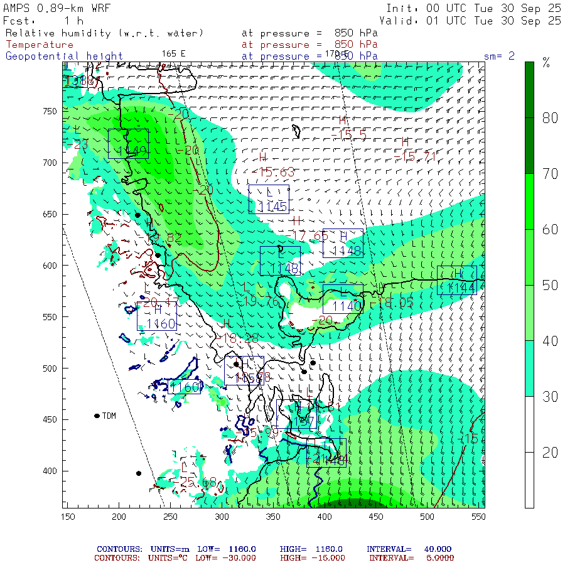Click the boxed 'L 1148' low marker
This screenshot has width=565, height=565.
pyautogui.click(x=281, y=261)
